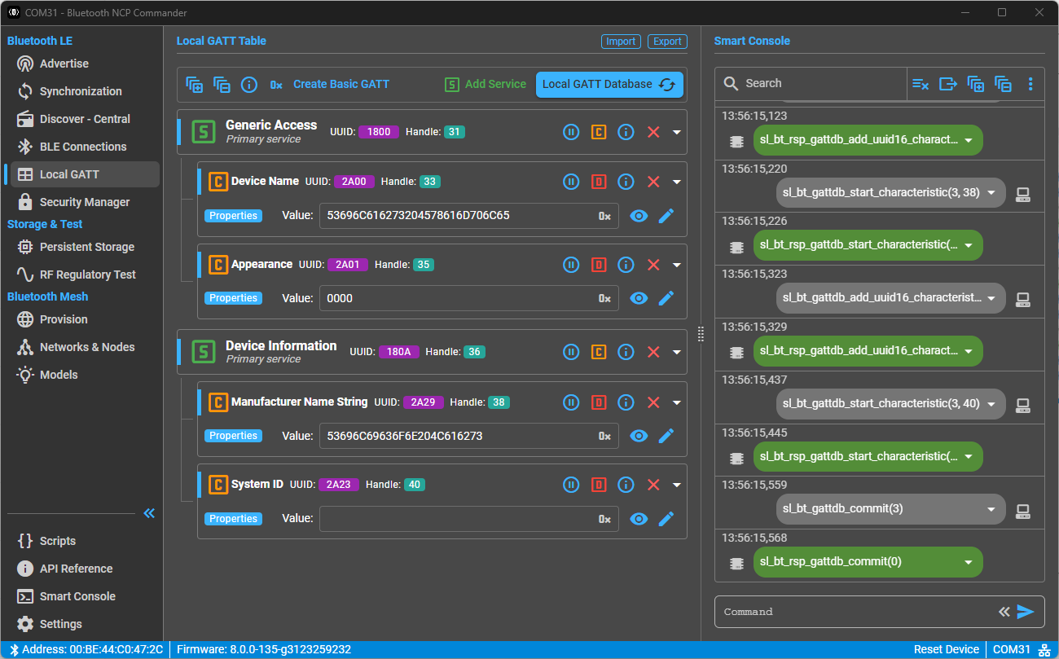1059x659 pixels.
Task: Collapse the Device Name characteristic
Action: pos(677,182)
